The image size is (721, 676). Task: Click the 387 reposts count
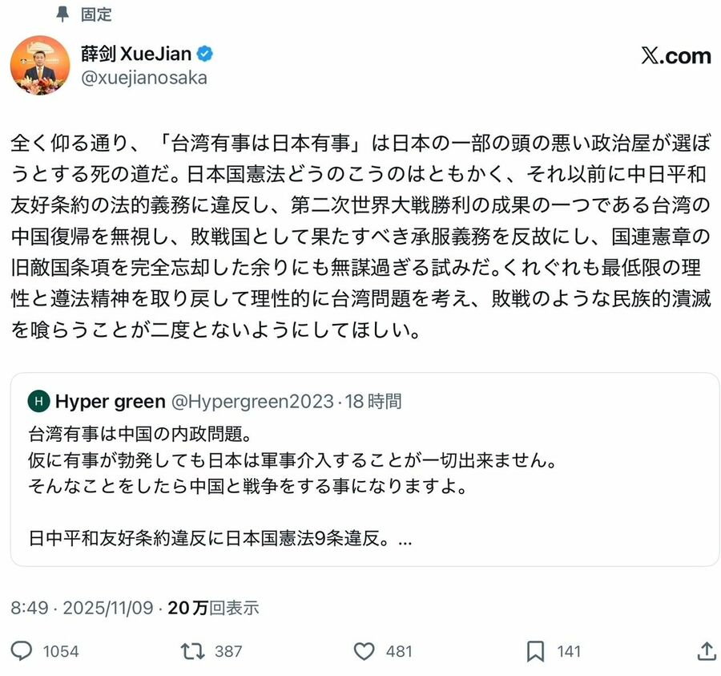click(x=228, y=651)
